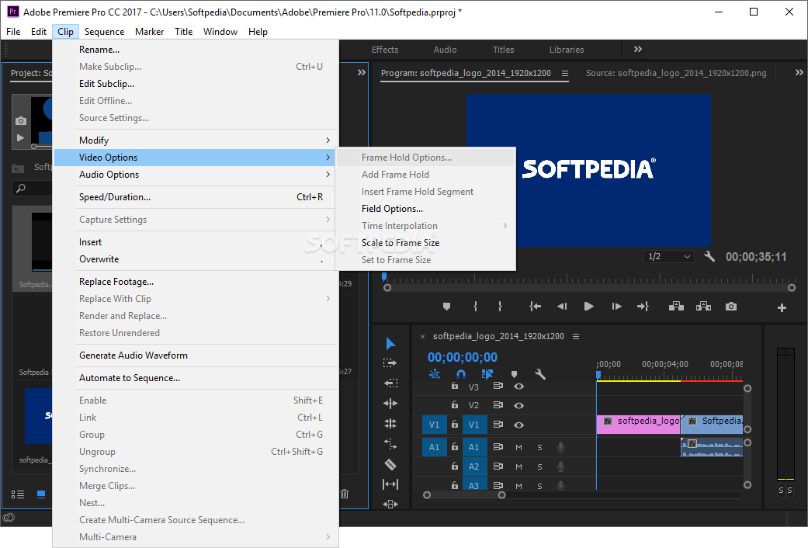Toggle V3 track output eye
The image size is (808, 548).
click(x=518, y=387)
